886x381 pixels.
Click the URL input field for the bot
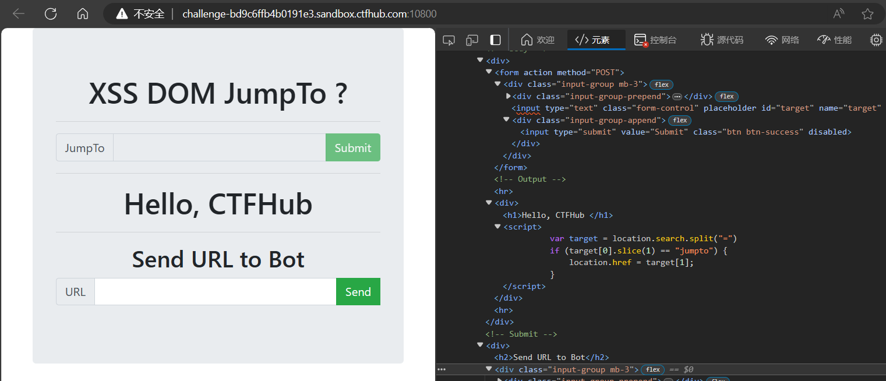216,292
